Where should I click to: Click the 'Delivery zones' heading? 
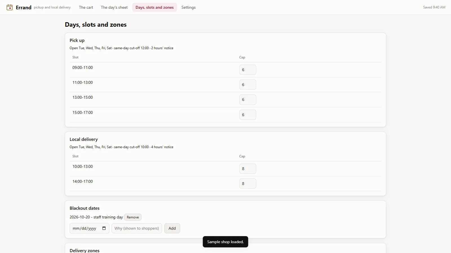[x=85, y=250]
